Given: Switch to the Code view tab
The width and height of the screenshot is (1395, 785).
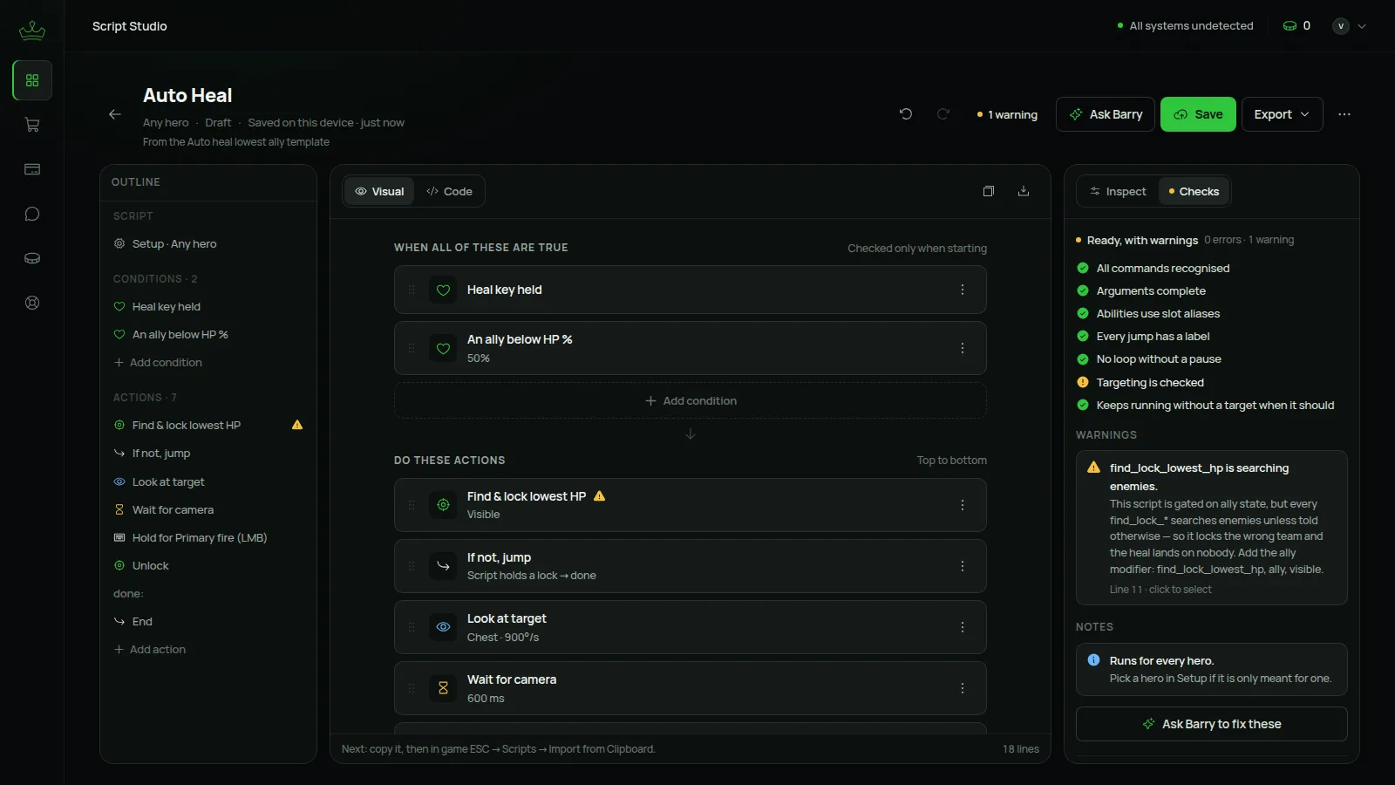Looking at the screenshot, I should point(449,191).
